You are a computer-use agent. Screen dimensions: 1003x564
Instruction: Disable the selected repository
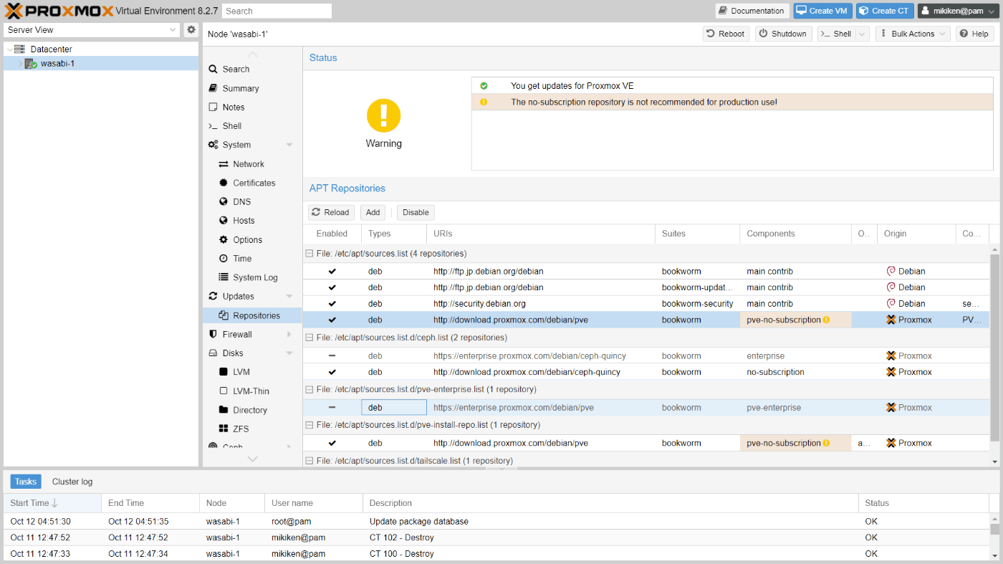pyautogui.click(x=416, y=213)
